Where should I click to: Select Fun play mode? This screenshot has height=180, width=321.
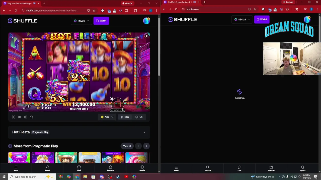pos(139,117)
